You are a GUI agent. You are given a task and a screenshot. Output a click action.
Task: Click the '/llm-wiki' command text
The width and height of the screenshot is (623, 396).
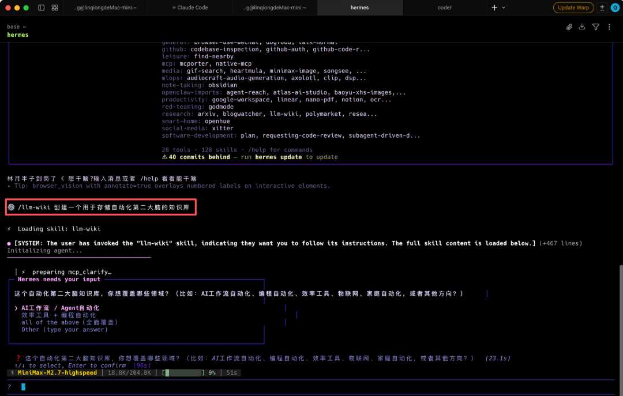(x=34, y=207)
